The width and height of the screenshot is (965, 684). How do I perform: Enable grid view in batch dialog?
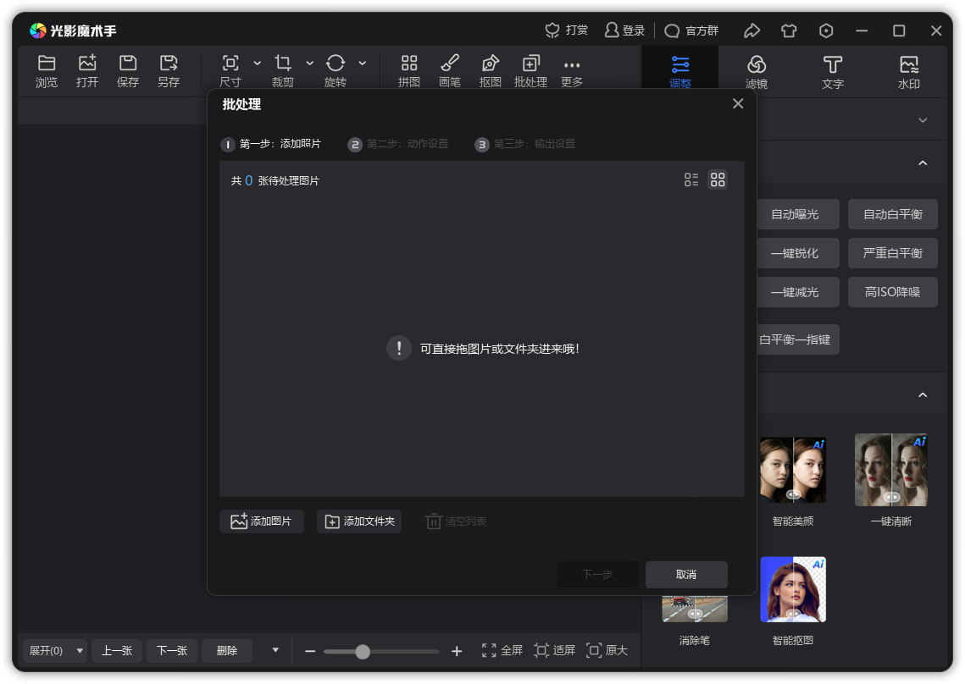click(x=718, y=179)
